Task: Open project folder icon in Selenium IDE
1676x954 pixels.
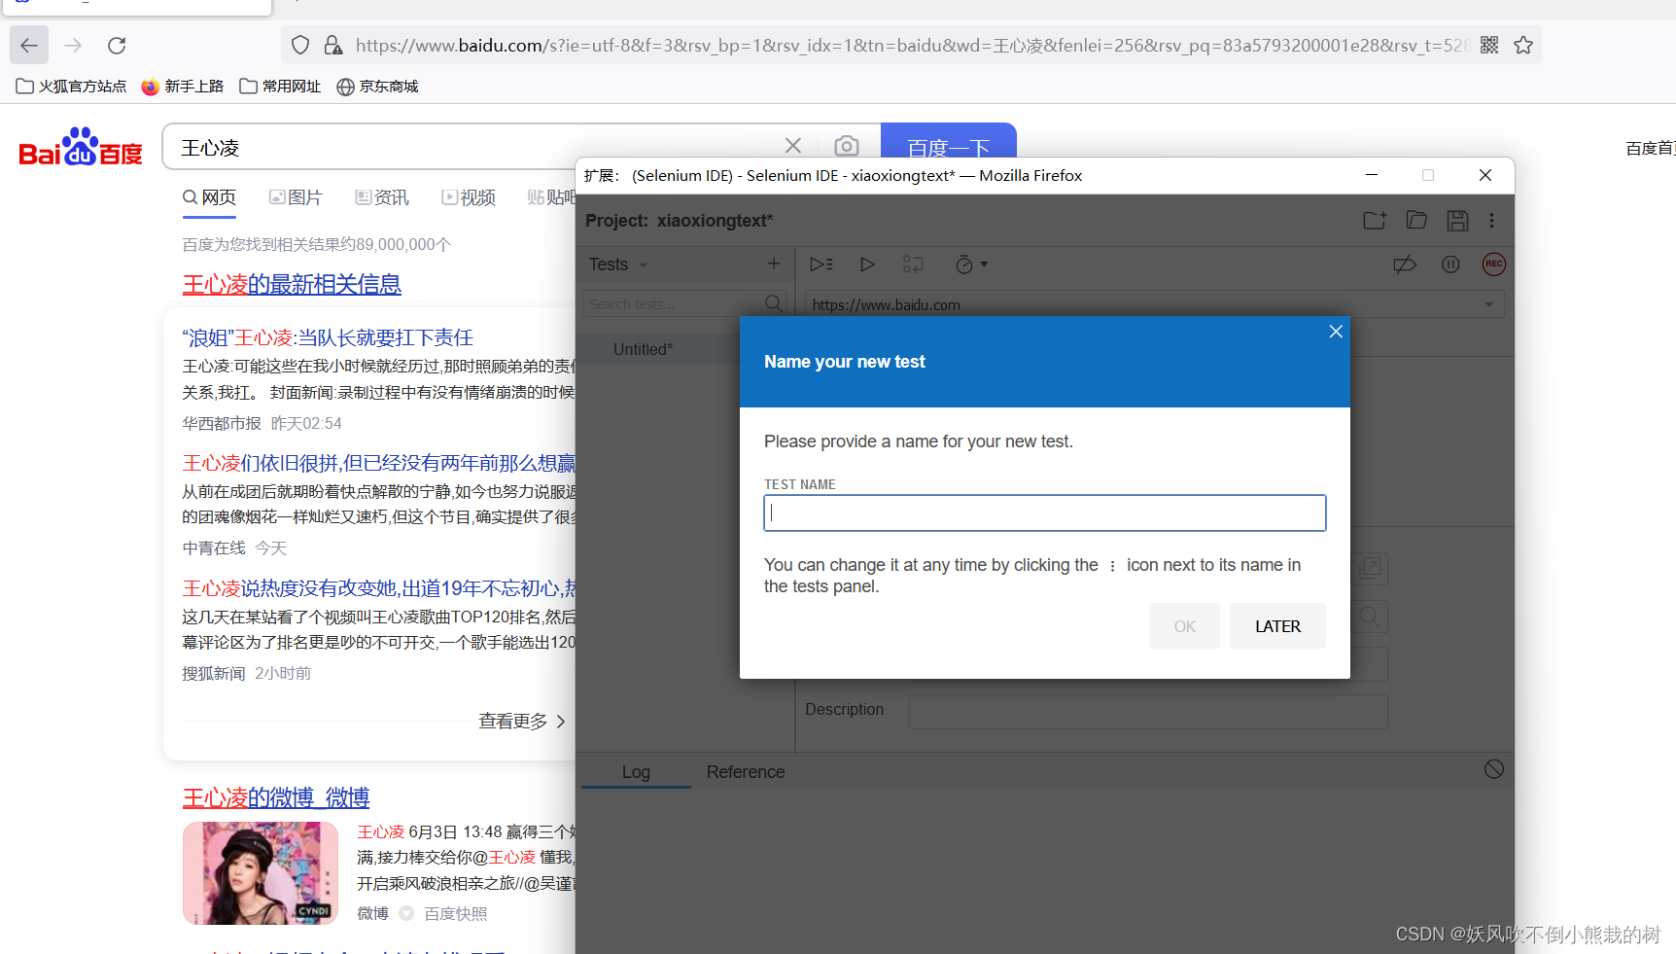Action: coord(1416,221)
